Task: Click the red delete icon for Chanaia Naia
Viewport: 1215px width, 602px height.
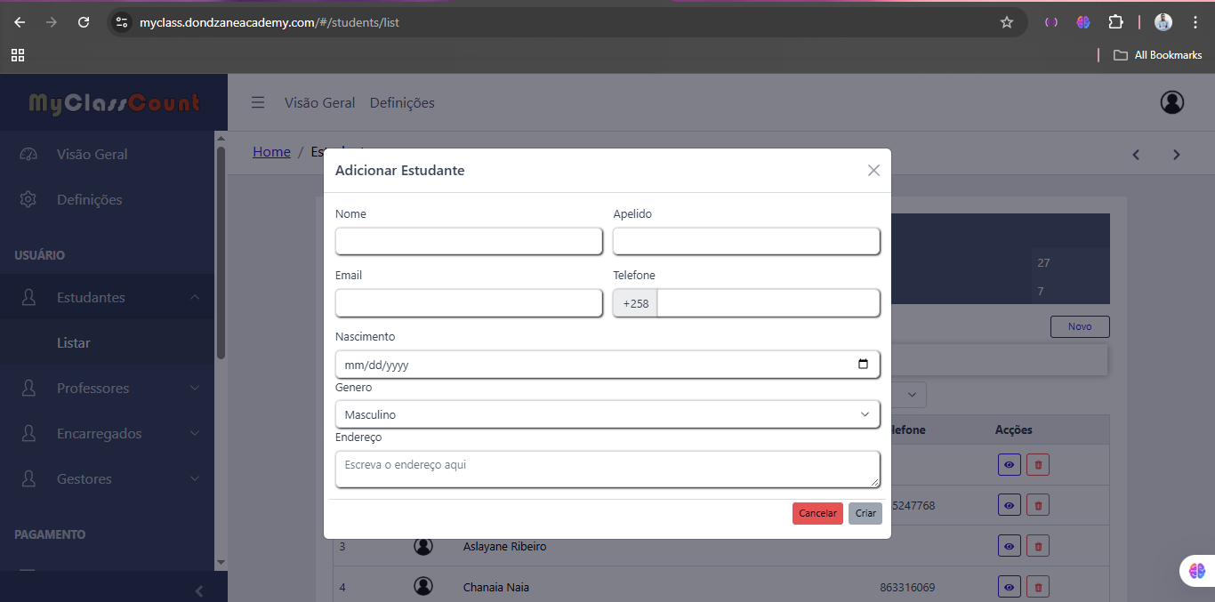Action: point(1037,587)
